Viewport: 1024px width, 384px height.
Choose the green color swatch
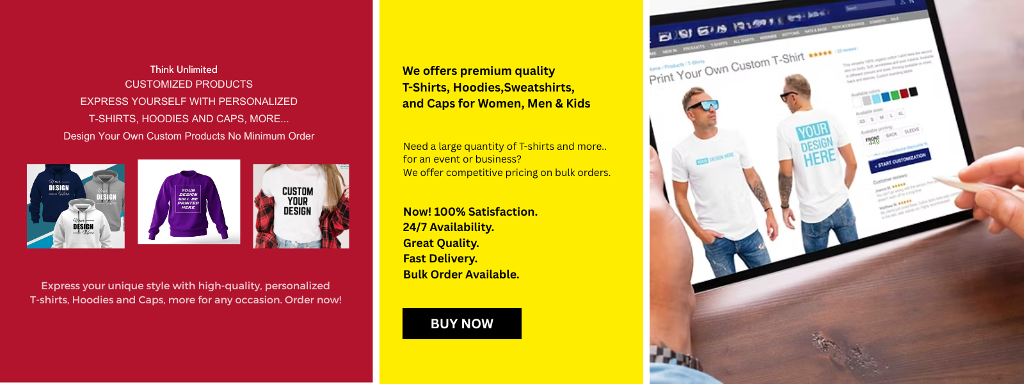pyautogui.click(x=895, y=95)
